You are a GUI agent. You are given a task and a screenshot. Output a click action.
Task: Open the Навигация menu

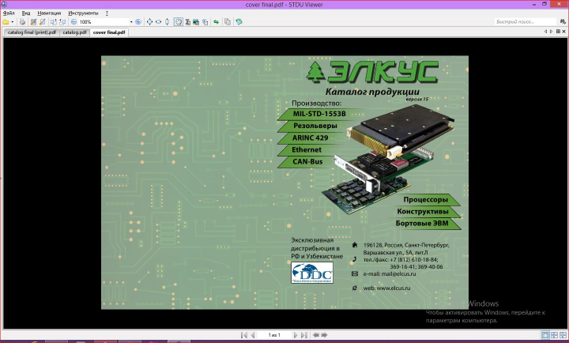(x=49, y=13)
